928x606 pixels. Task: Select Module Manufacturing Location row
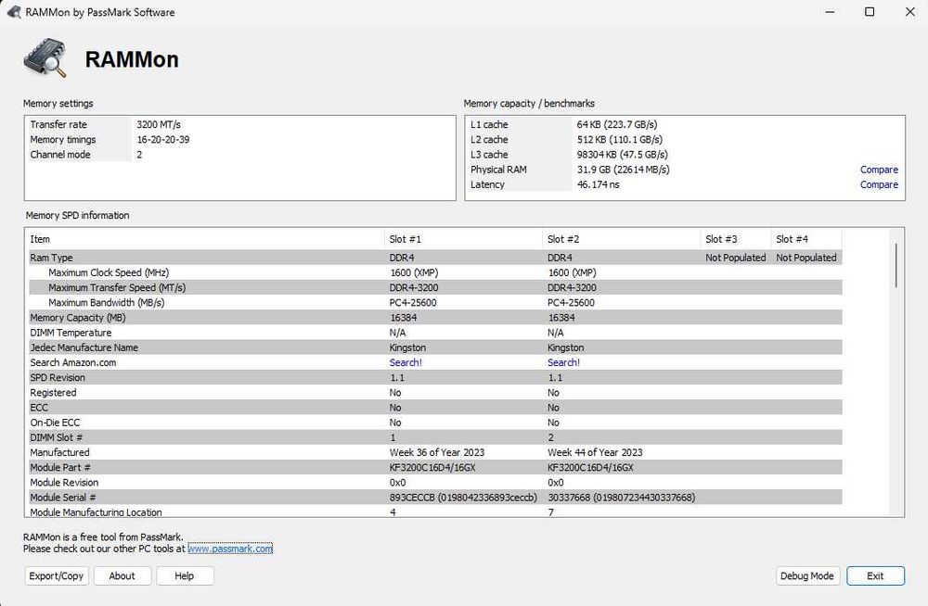coord(435,512)
